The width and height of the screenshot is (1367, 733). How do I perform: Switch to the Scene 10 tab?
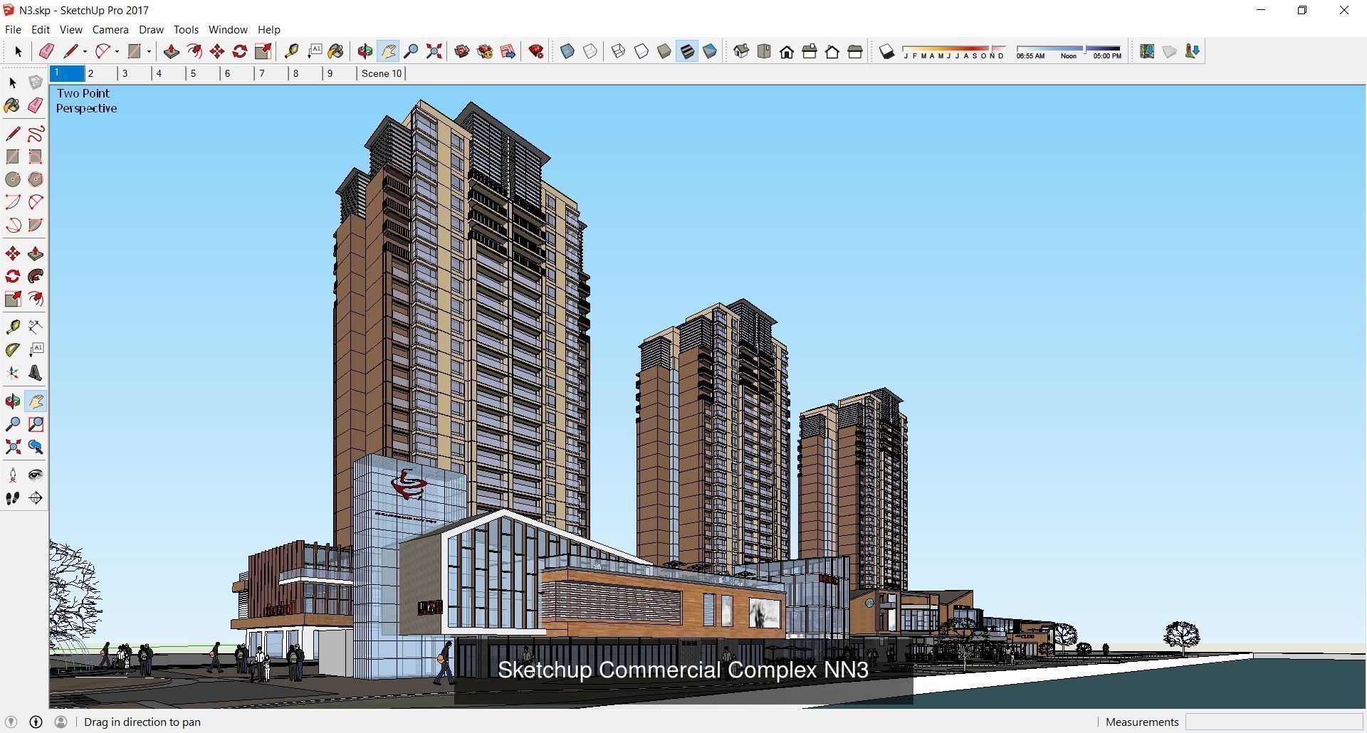[382, 73]
